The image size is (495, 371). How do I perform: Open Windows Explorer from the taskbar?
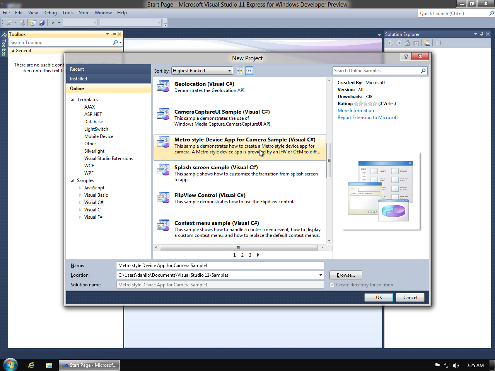[x=49, y=365]
